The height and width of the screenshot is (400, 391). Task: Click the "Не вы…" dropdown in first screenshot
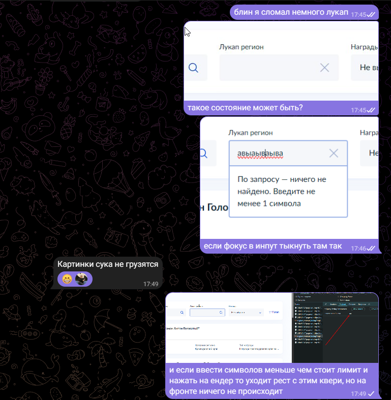[365, 68]
